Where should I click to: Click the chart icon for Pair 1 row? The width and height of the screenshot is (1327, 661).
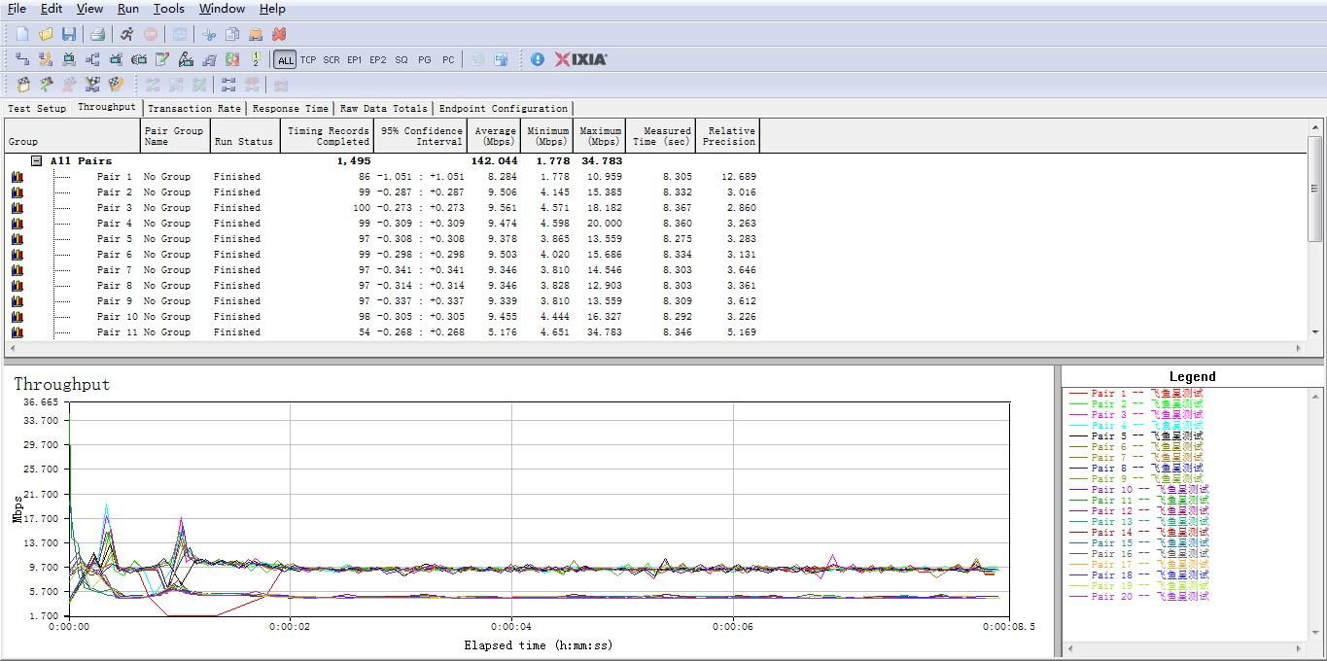[x=17, y=177]
